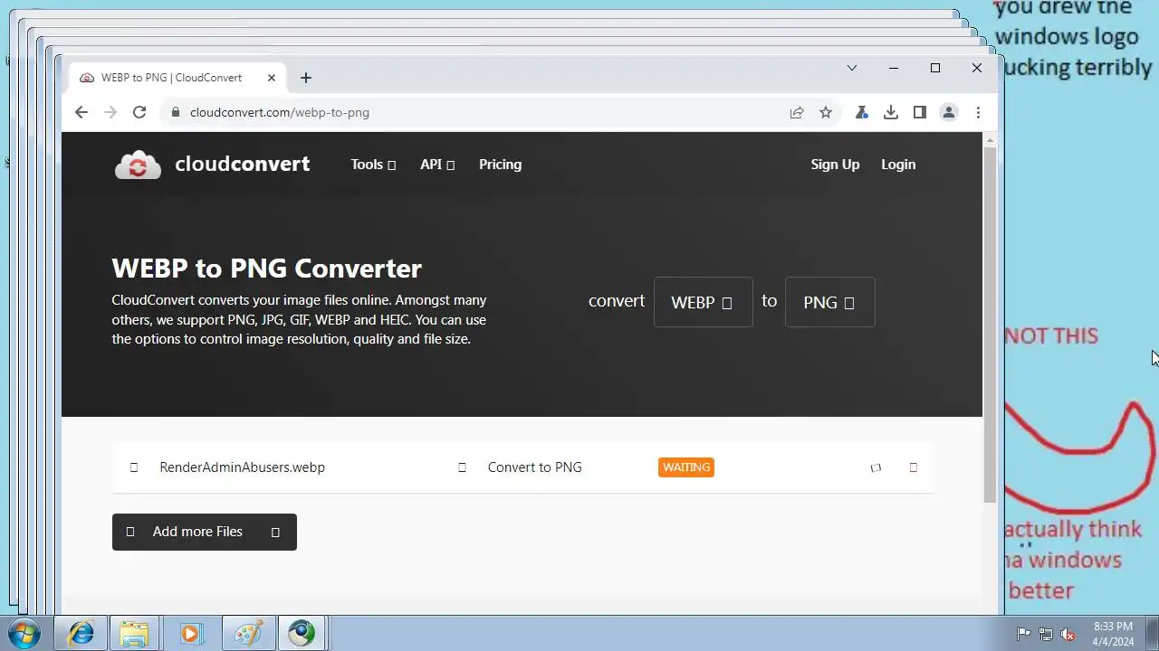The width and height of the screenshot is (1159, 651).
Task: Click the muted volume tray icon
Action: (x=1068, y=634)
